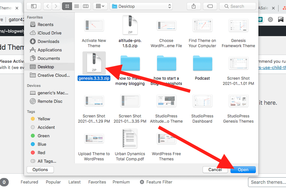The image size is (286, 189).
Task: Select the Yellow tag in sidebar
Action: tap(44, 119)
